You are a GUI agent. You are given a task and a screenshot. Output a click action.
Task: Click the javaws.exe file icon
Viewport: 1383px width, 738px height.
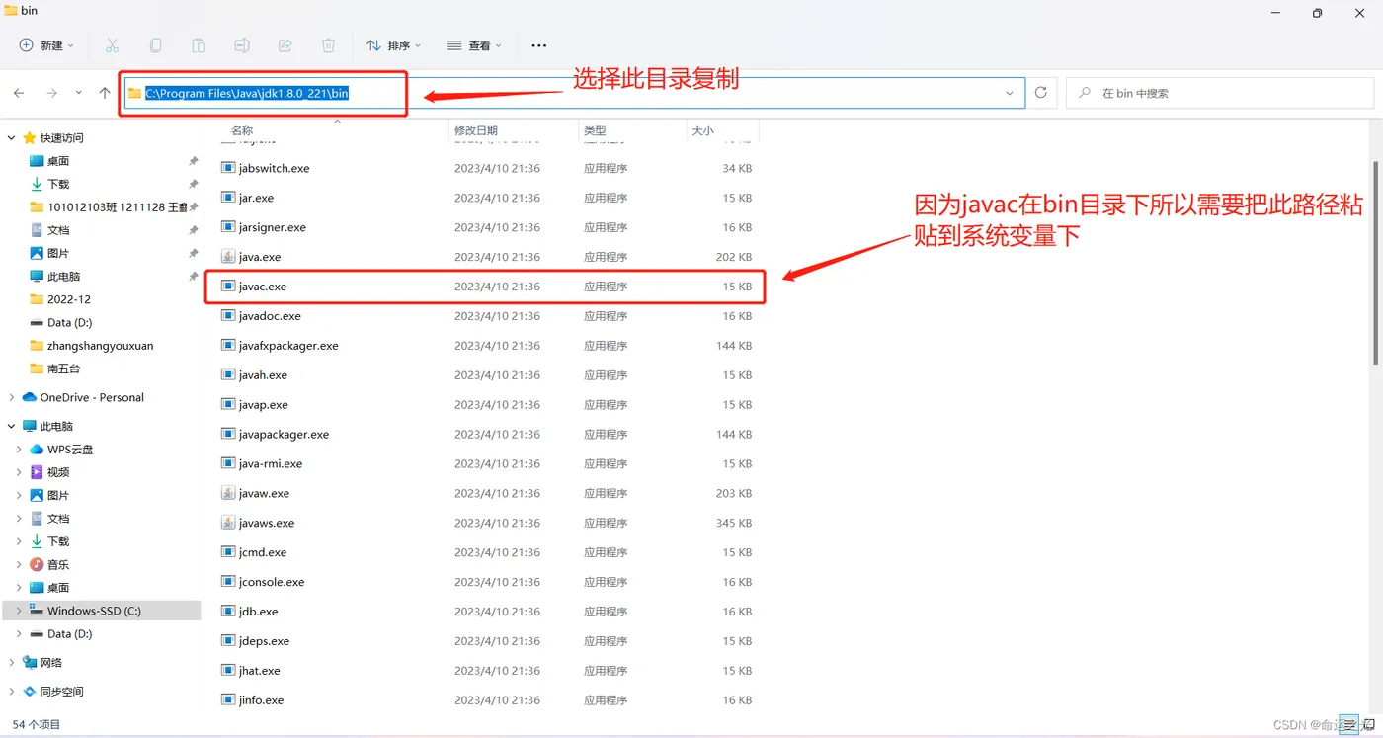(228, 523)
